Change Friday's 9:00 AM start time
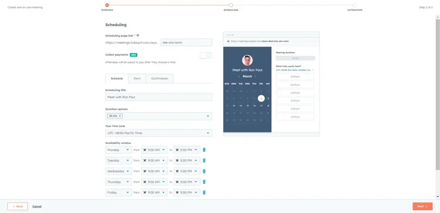The width and height of the screenshot is (440, 213). (154, 193)
